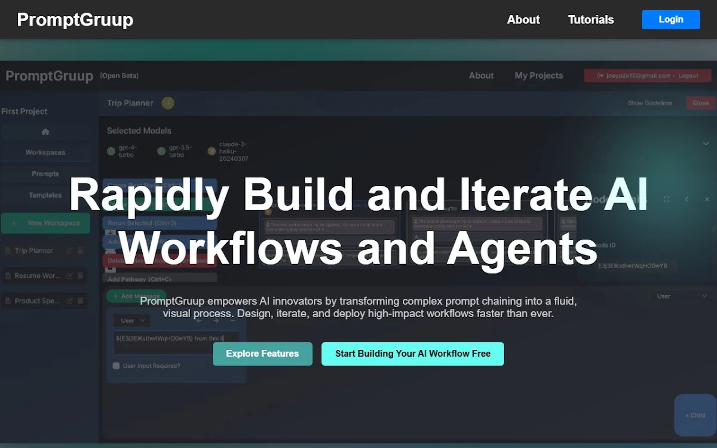Open Workspaces tab in preview sidebar
Screen dimensions: 717x448
pyautogui.click(x=45, y=152)
